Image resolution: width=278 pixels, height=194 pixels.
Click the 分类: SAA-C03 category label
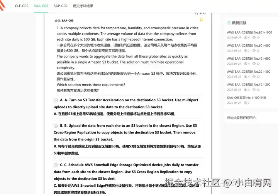pos(64,21)
